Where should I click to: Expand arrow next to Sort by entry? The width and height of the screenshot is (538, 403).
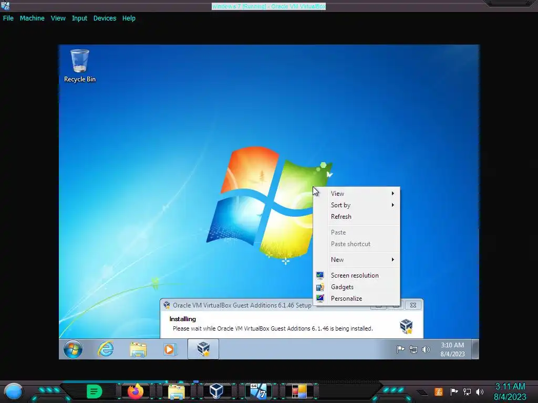click(x=393, y=205)
